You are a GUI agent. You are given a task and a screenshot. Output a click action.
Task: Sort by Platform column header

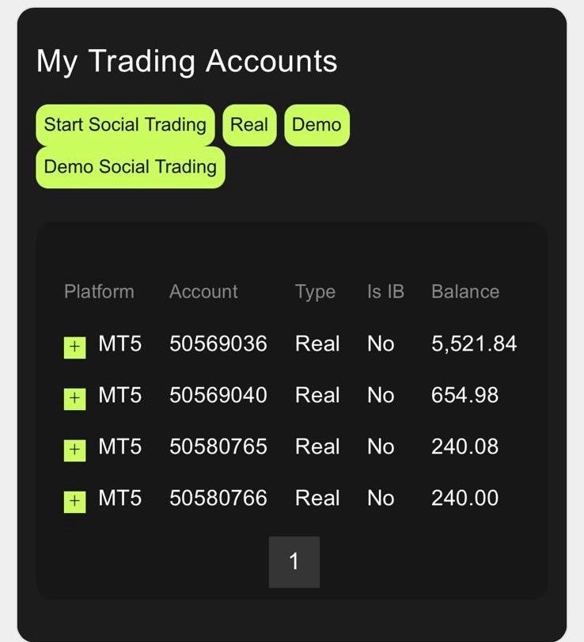pos(99,291)
